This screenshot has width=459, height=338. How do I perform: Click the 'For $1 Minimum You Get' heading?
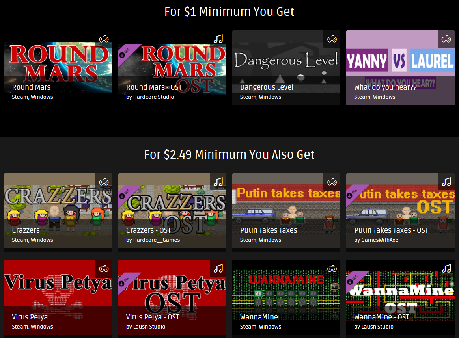(229, 12)
